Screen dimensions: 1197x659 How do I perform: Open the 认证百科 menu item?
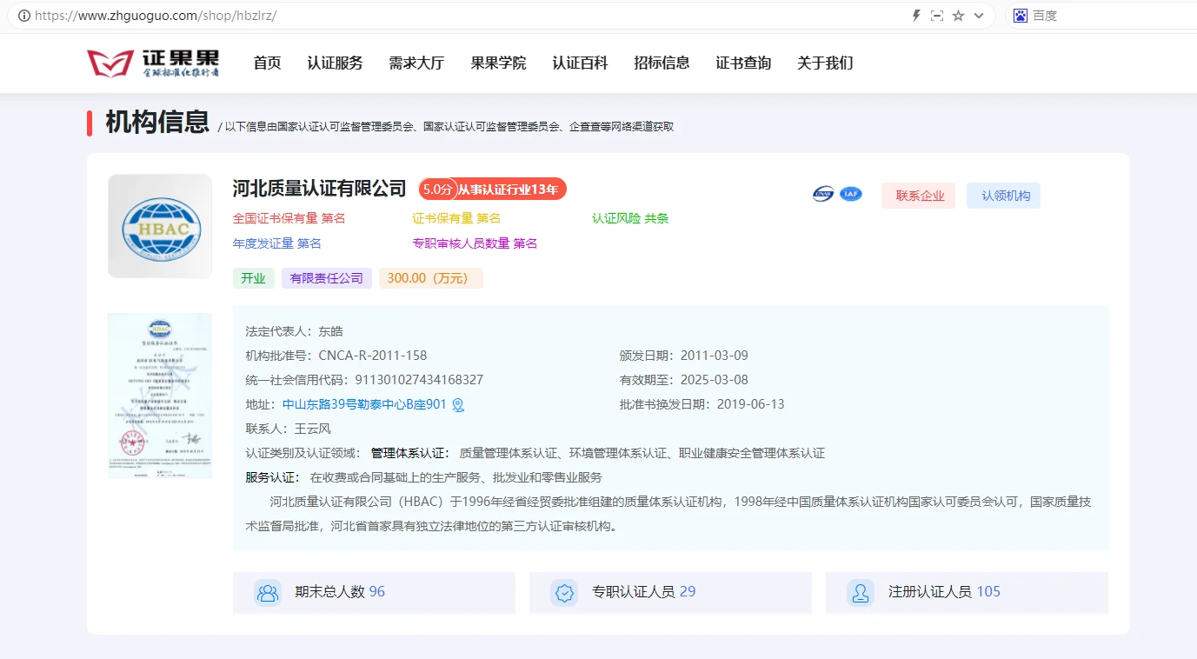580,63
